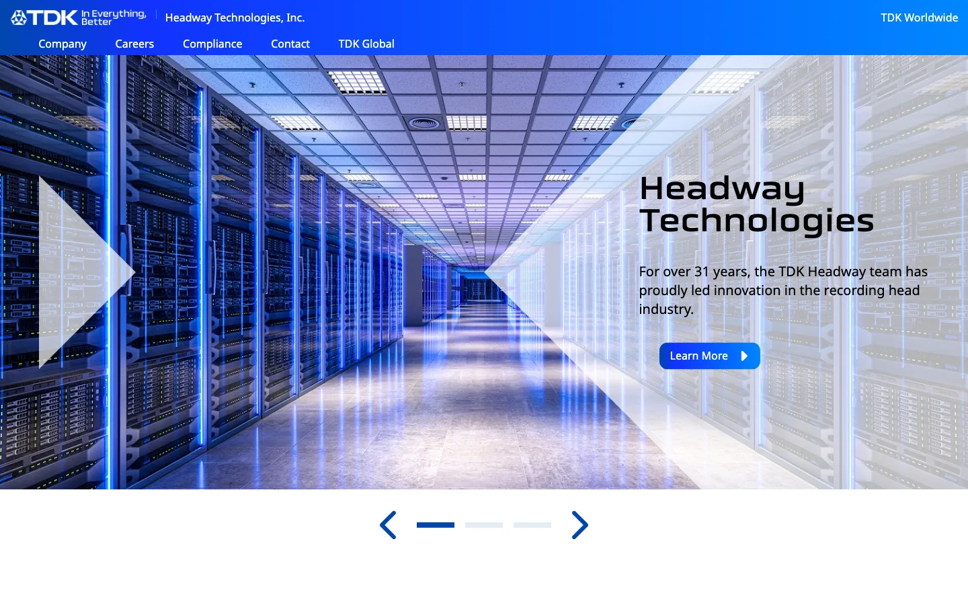Click the Headway Technologies hero heading
Viewport: 968px width, 605px height.
click(756, 204)
